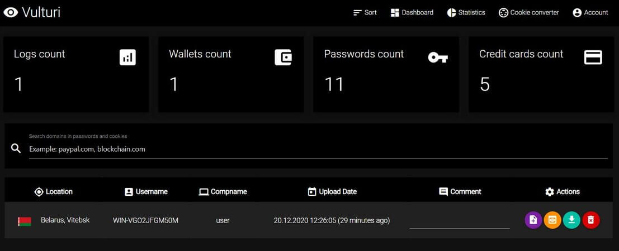The image size is (619, 251).
Task: Click the Comment field in the row
Action: [459, 221]
